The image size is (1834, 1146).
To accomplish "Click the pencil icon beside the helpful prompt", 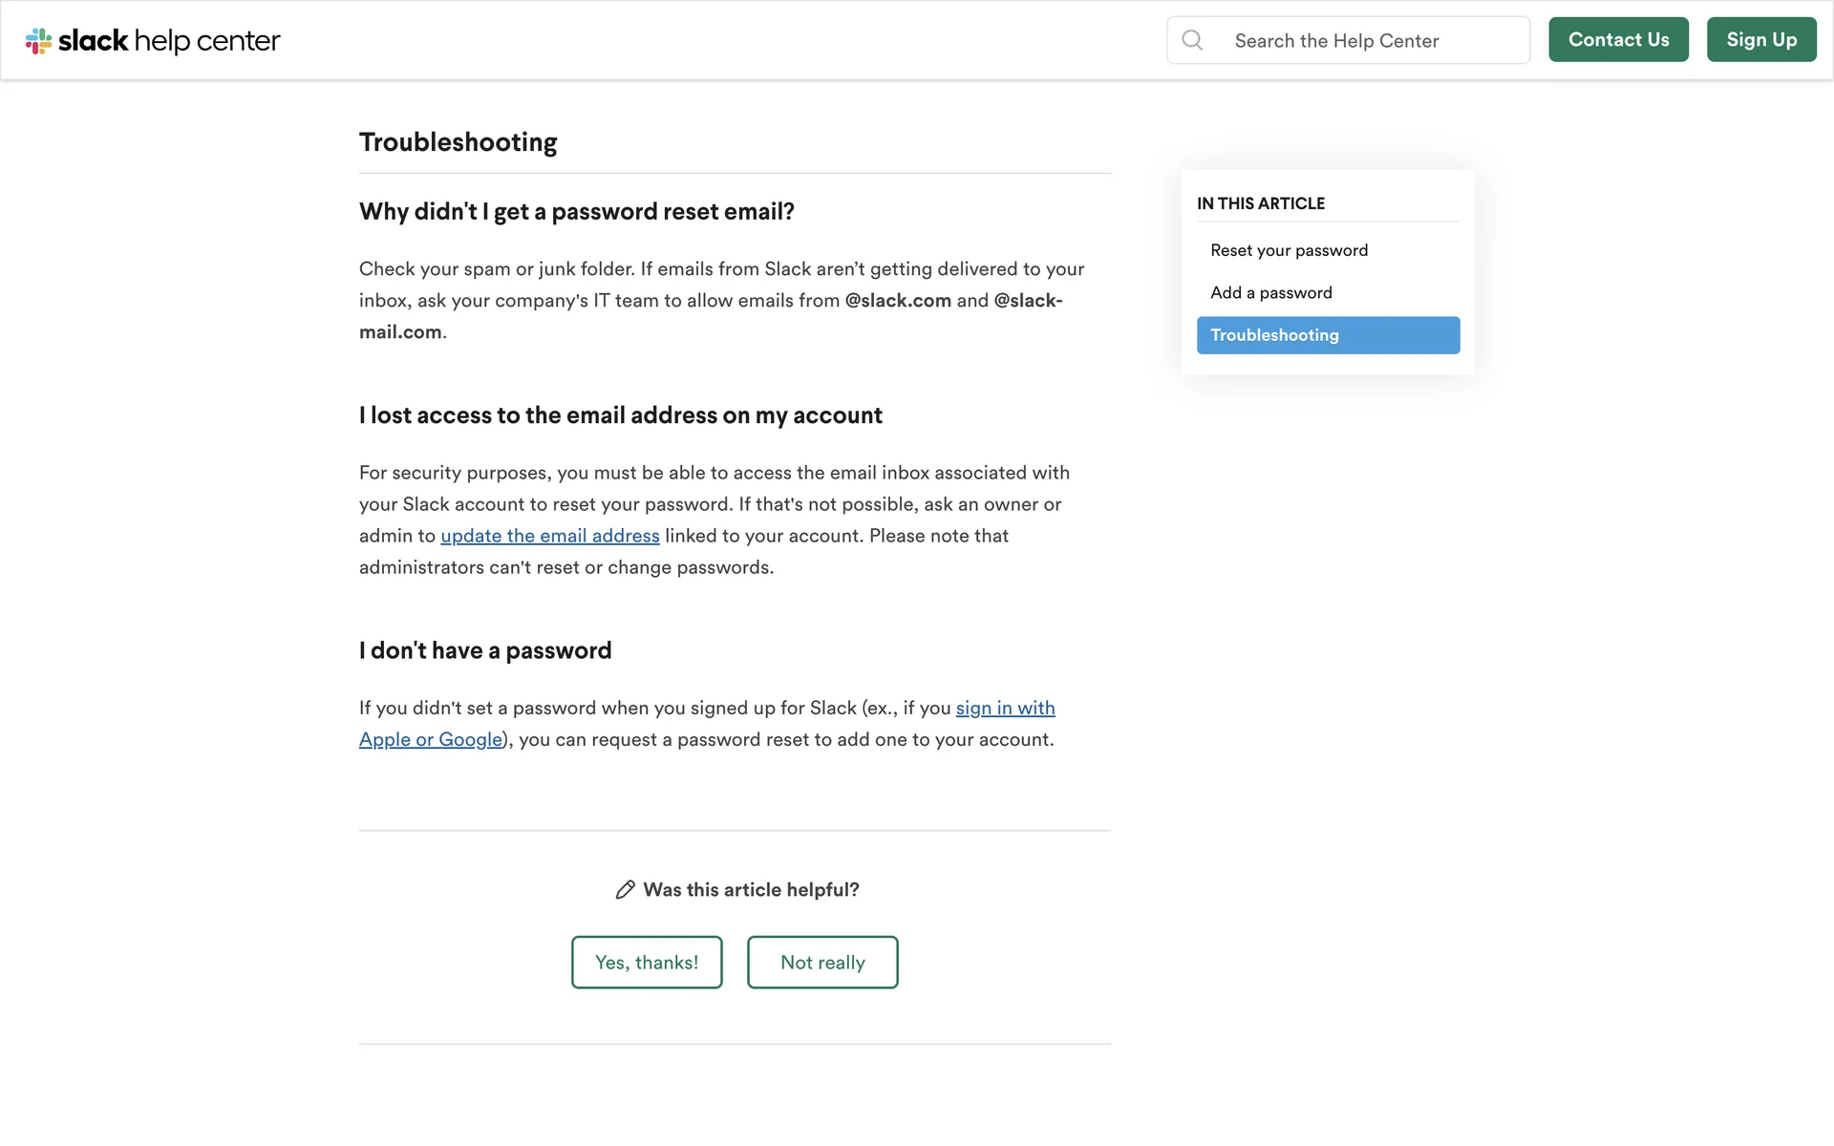I will pos(625,890).
